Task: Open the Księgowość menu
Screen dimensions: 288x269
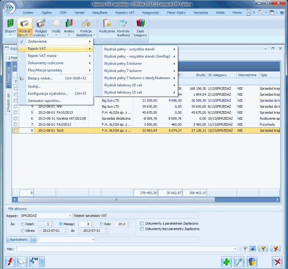Action: [151, 13]
